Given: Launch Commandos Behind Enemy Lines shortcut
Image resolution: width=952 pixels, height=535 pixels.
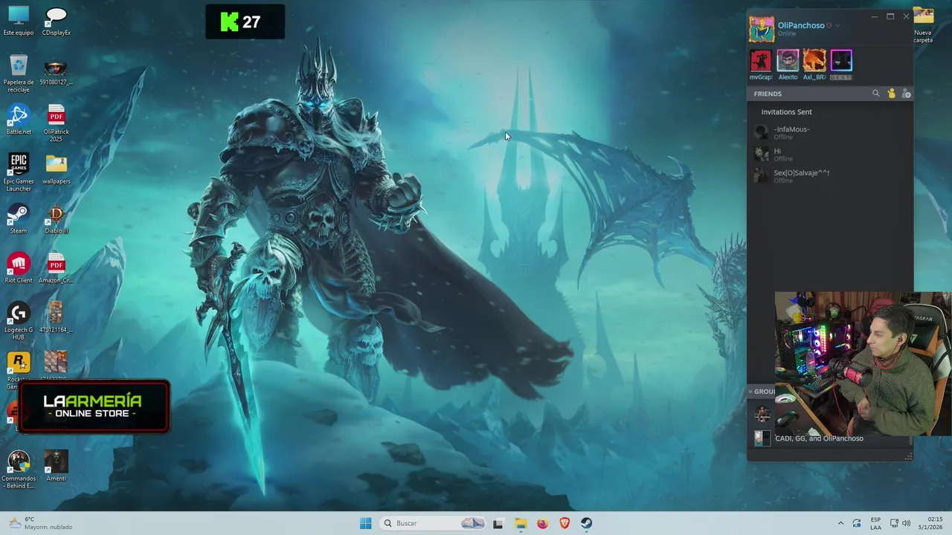Looking at the screenshot, I should pos(19,470).
